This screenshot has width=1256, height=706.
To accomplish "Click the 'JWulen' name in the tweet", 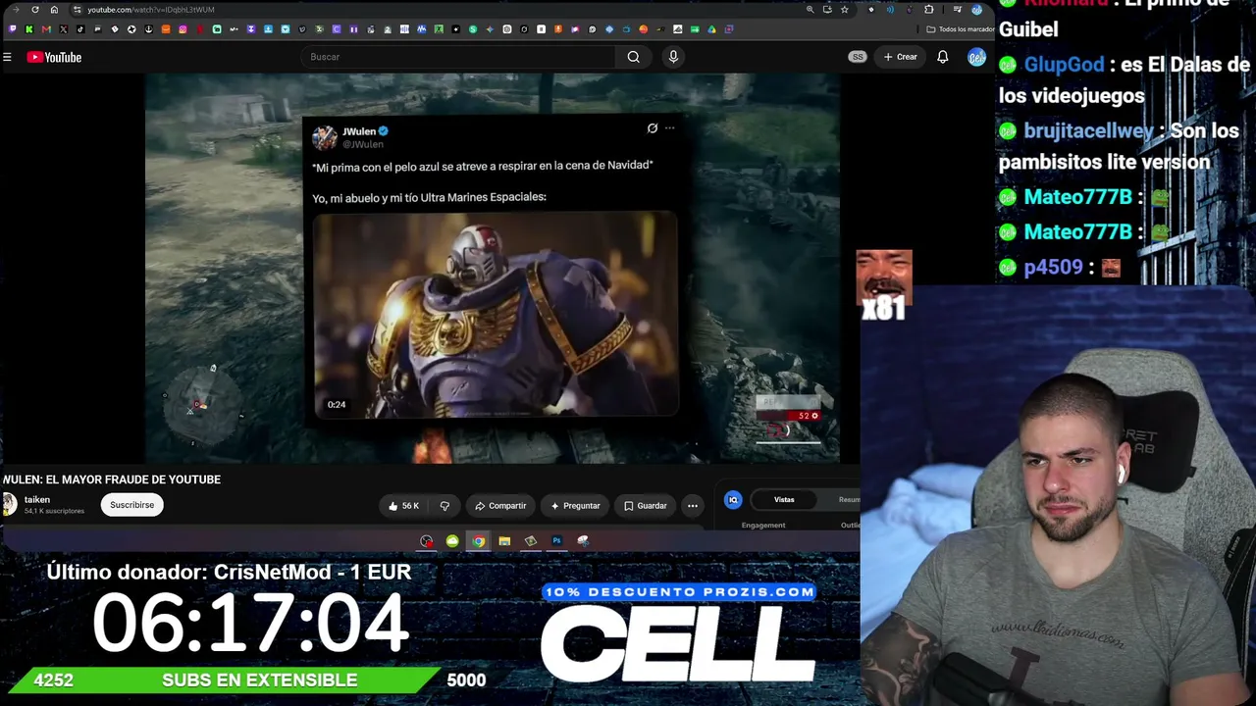I will pos(358,131).
